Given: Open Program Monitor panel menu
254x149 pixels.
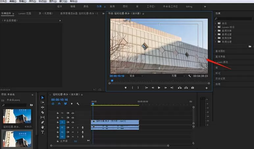Looking at the screenshot, I should click(x=143, y=14).
